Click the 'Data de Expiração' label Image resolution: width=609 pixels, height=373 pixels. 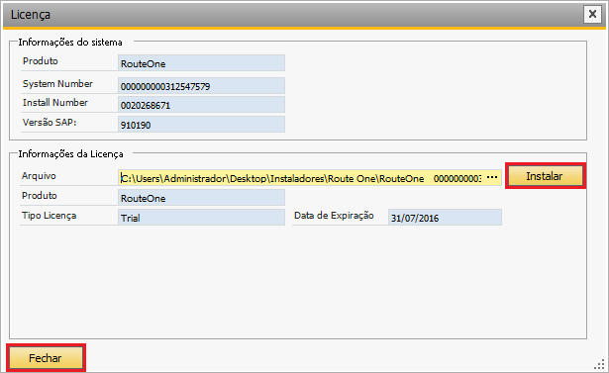click(334, 216)
